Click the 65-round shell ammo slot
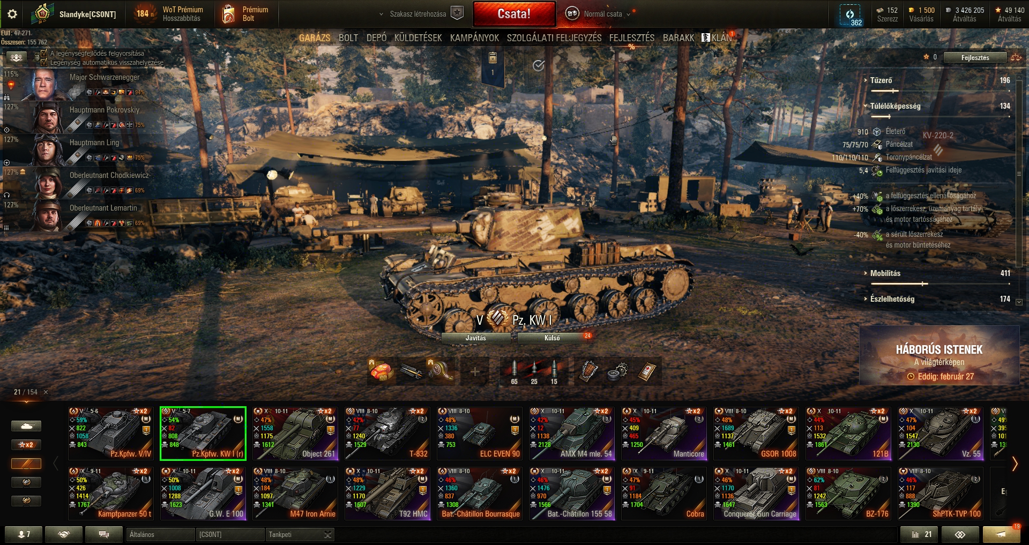Screen dimensions: 1029x545 click(x=514, y=371)
